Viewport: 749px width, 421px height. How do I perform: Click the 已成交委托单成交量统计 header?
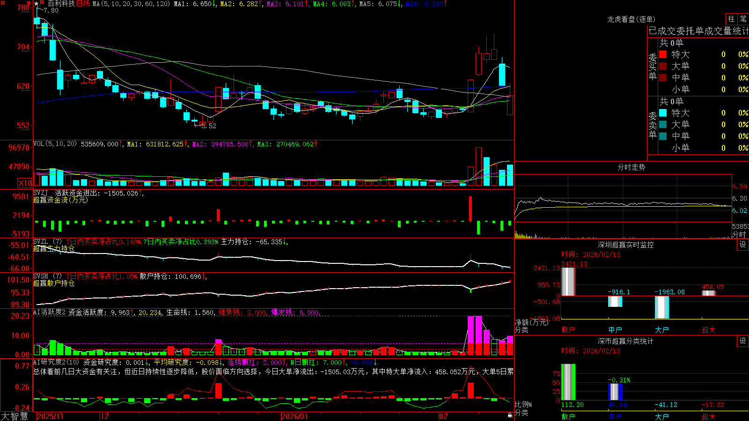[698, 31]
